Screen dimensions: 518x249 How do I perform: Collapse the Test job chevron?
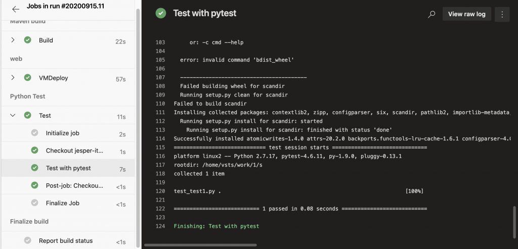click(x=13, y=116)
